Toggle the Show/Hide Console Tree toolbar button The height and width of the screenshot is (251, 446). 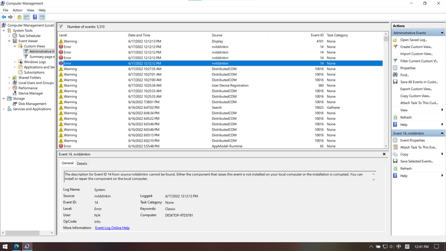27,17
